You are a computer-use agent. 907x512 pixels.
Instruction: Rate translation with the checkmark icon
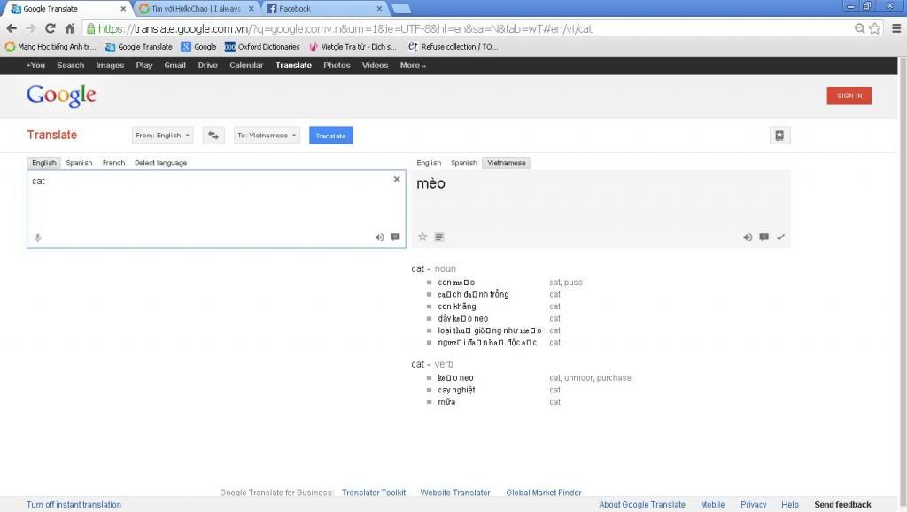click(x=780, y=237)
